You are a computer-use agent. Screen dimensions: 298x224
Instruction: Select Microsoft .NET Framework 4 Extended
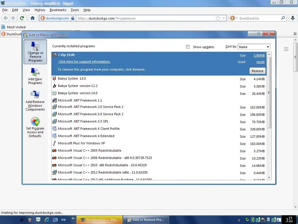pyautogui.click(x=159, y=136)
